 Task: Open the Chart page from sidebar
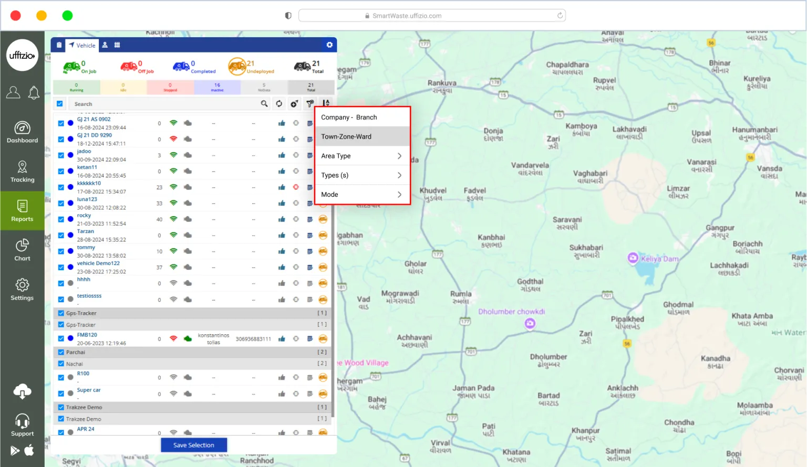(x=22, y=250)
